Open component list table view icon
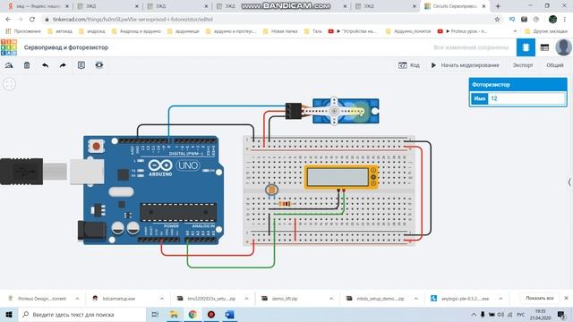Screen dimensions: 573x322 (544, 47)
